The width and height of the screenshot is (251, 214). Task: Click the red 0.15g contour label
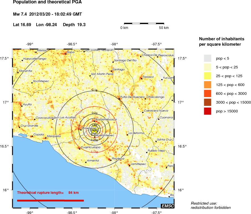[x=94, y=152]
